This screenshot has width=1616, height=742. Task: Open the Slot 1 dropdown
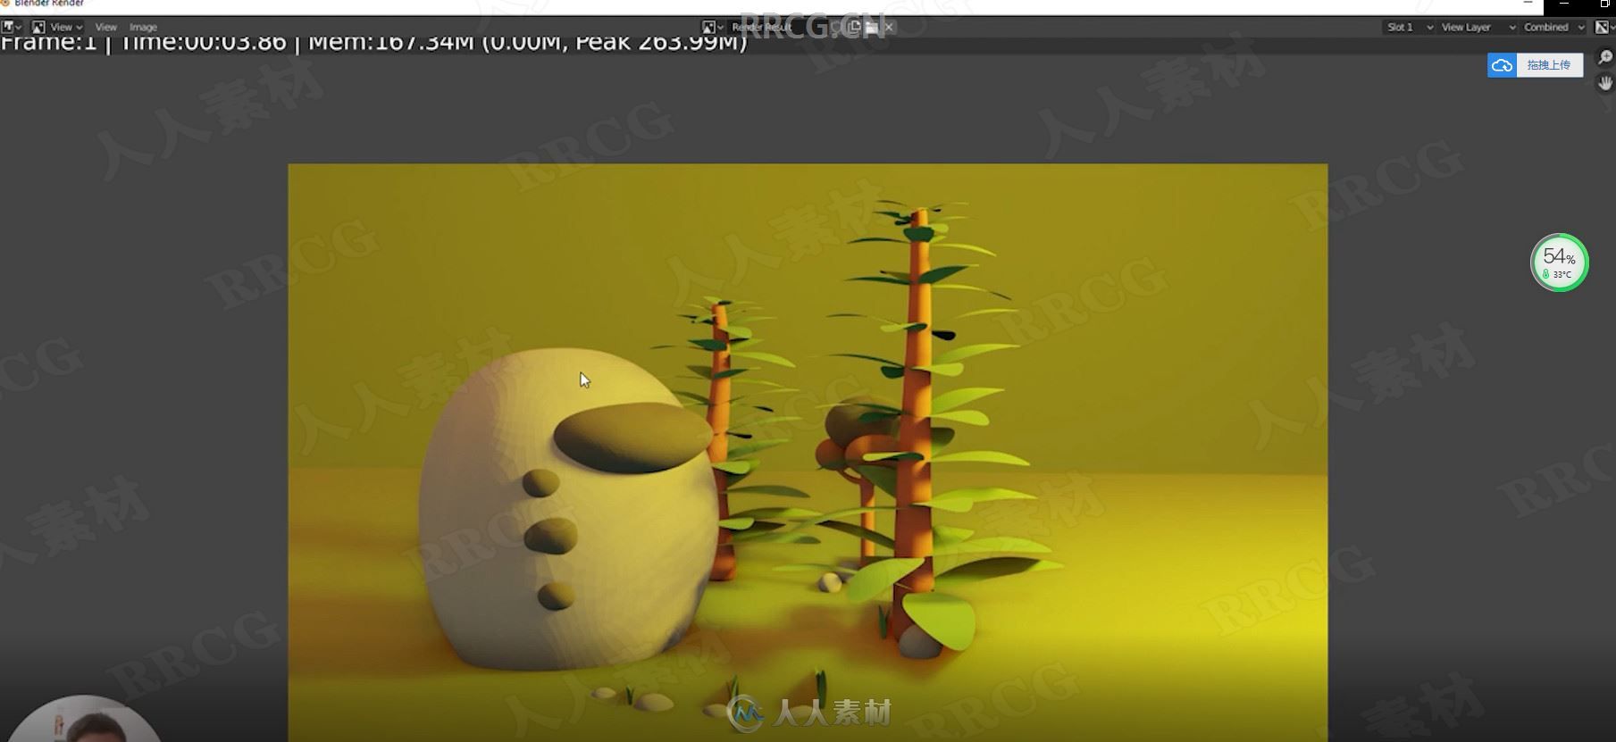[1409, 27]
